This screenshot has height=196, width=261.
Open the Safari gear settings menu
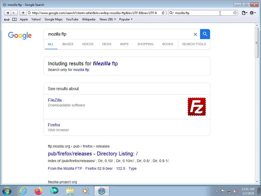coord(253,13)
